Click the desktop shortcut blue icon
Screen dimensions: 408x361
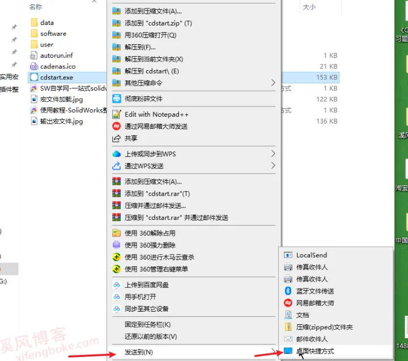(x=288, y=351)
